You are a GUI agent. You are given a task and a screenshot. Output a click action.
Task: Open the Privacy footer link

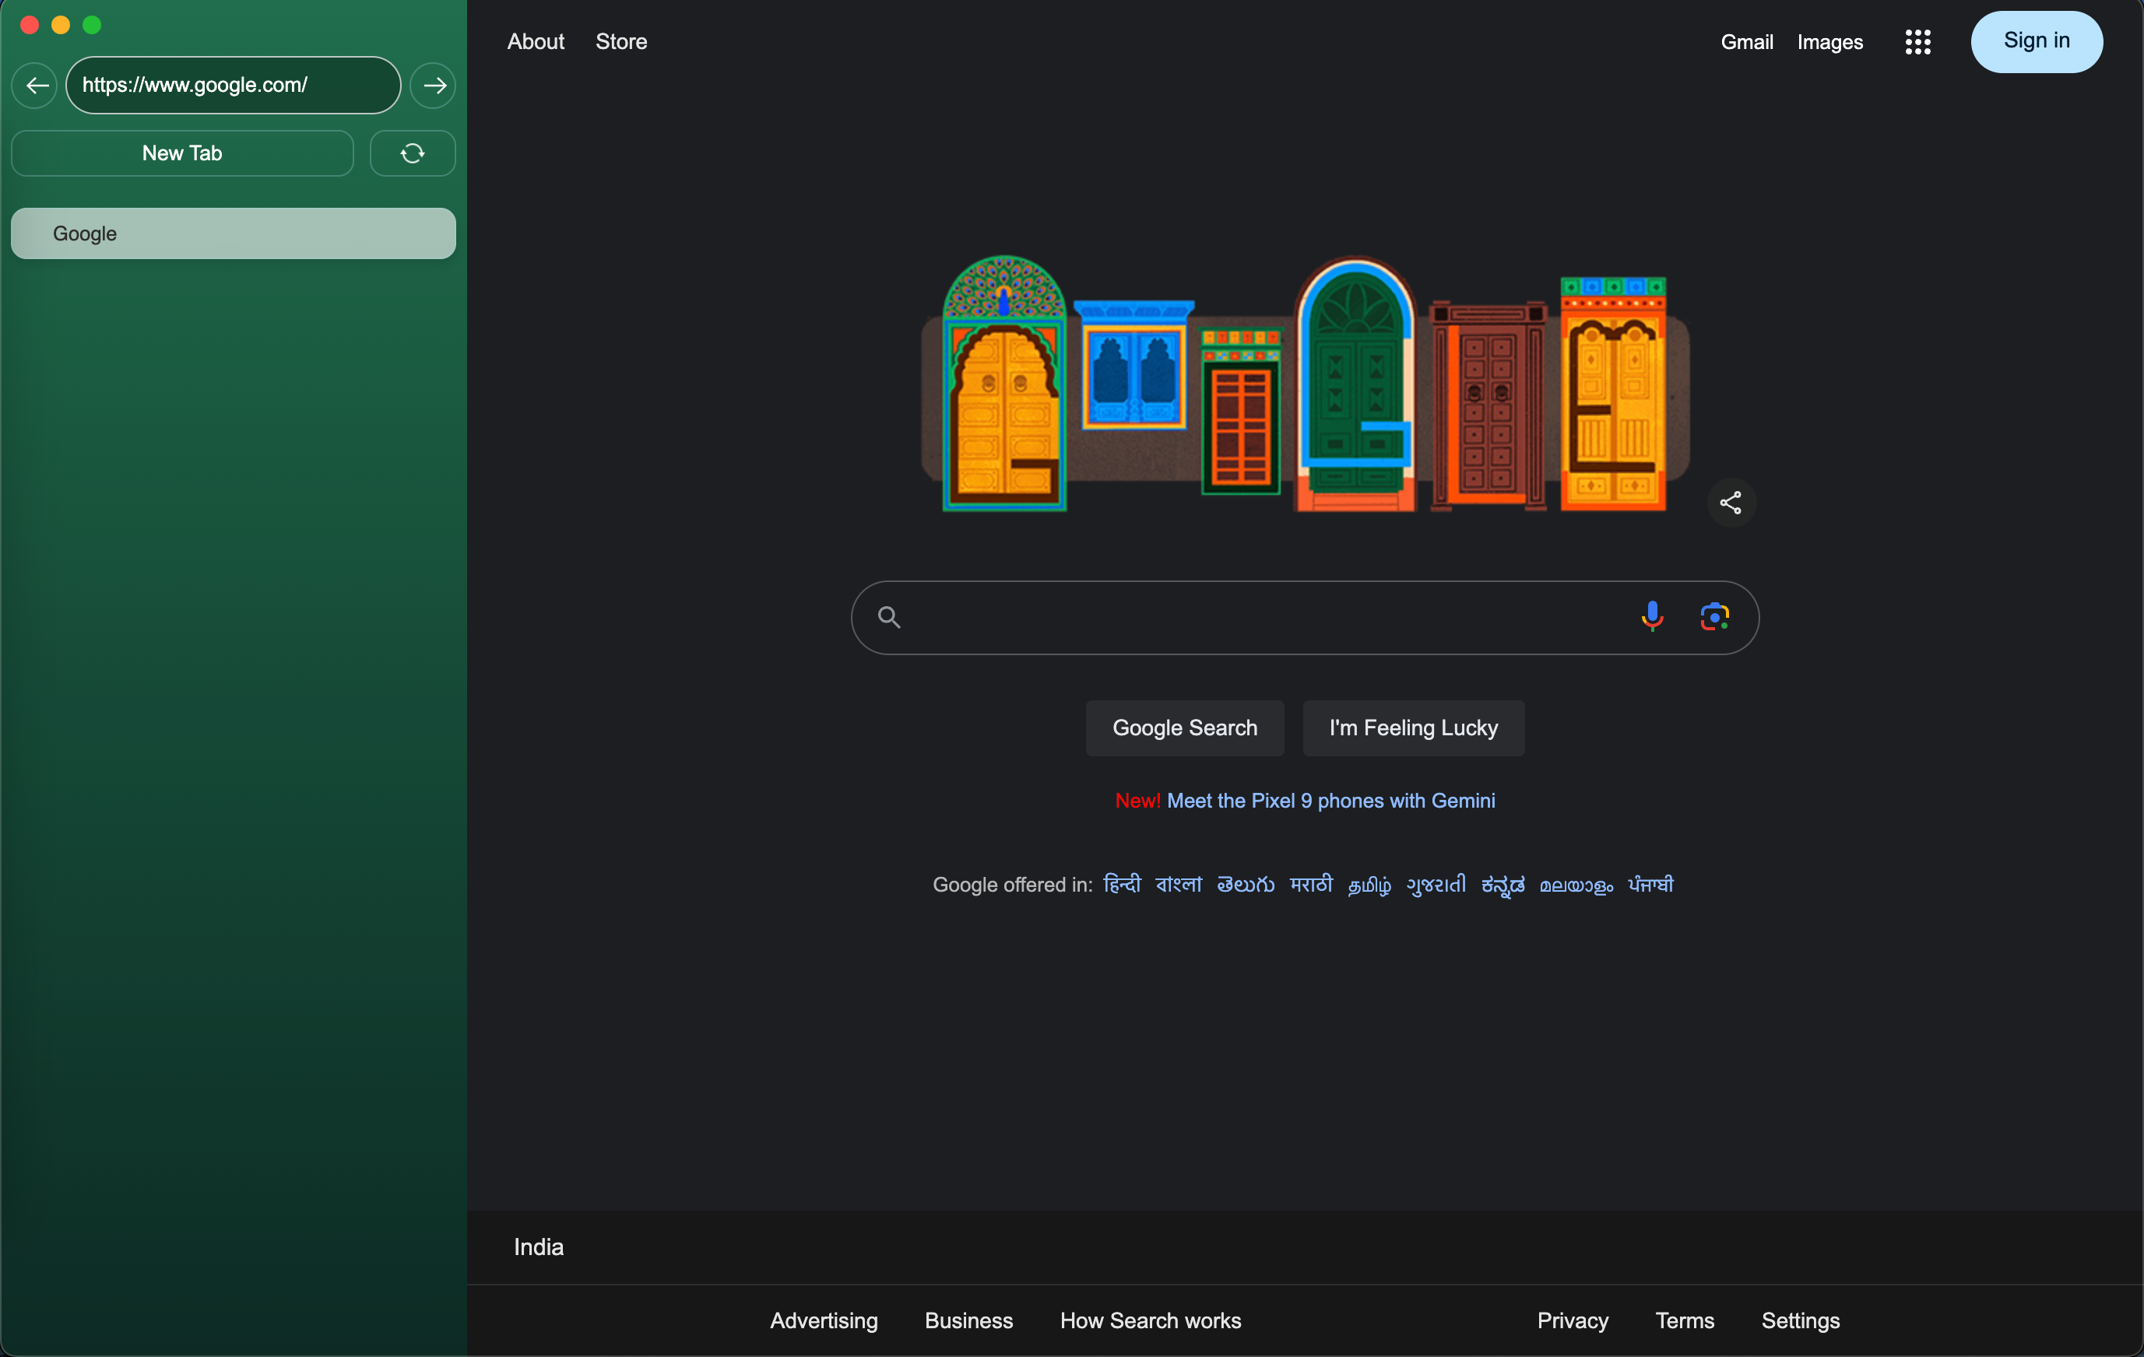tap(1573, 1320)
